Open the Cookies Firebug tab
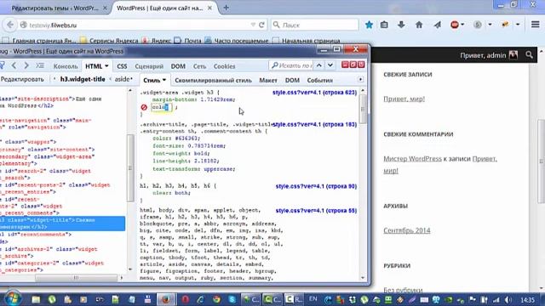The image size is (545, 306). [x=224, y=66]
